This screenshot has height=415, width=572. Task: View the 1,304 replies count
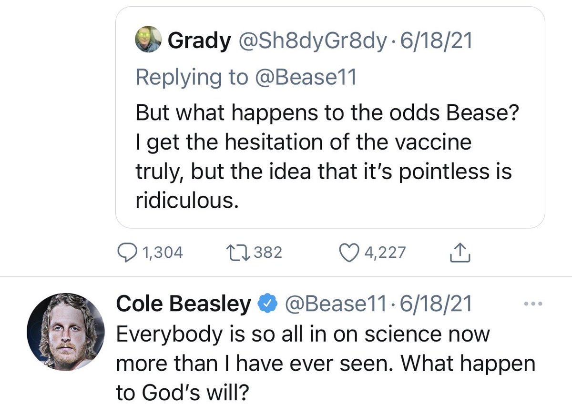pos(162,253)
